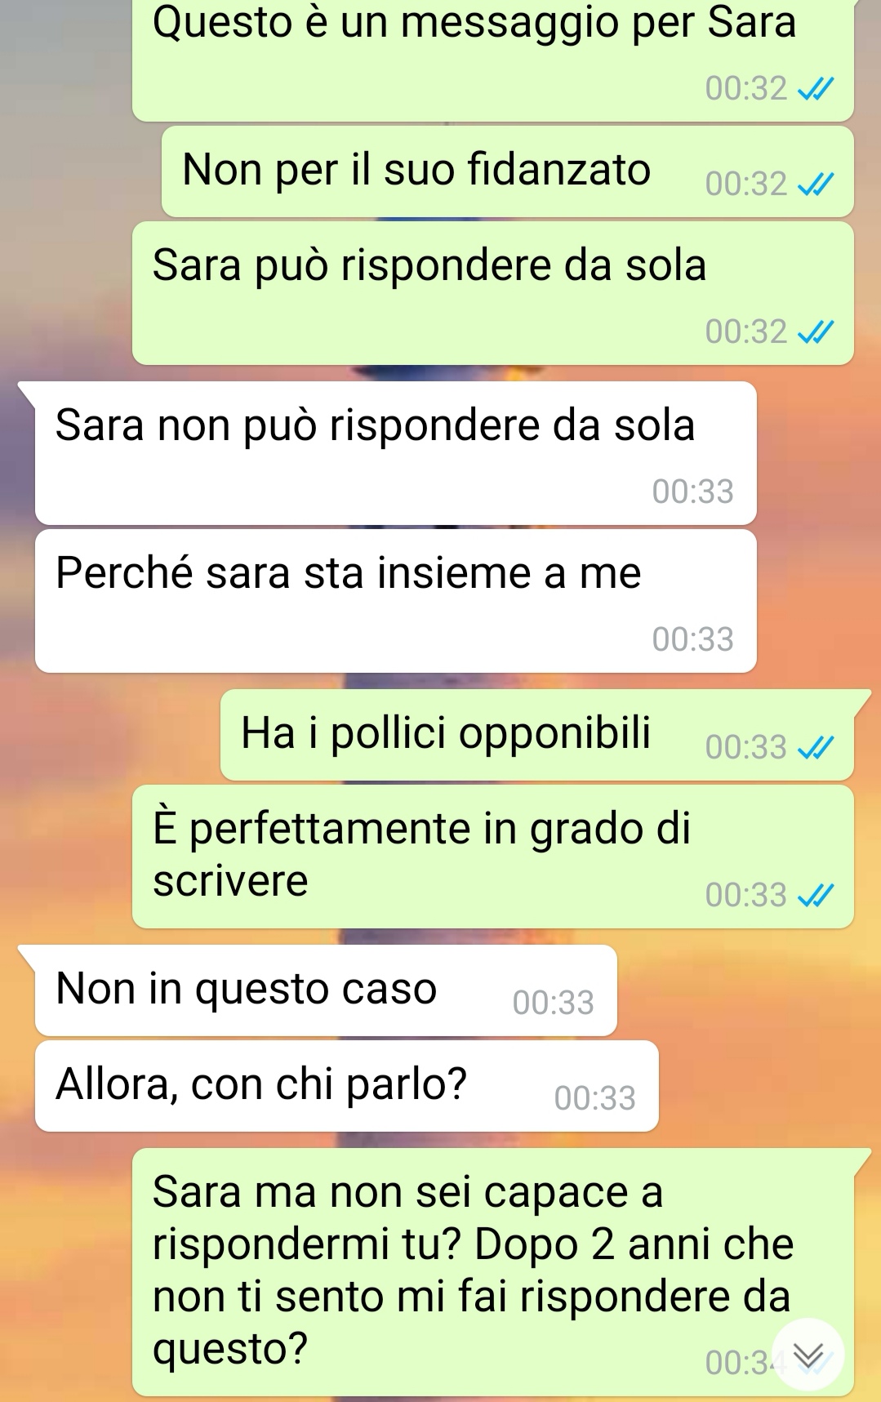The image size is (881, 1402).
Task: Select message 'Sara non può rispondere da sola'
Action: (x=395, y=453)
